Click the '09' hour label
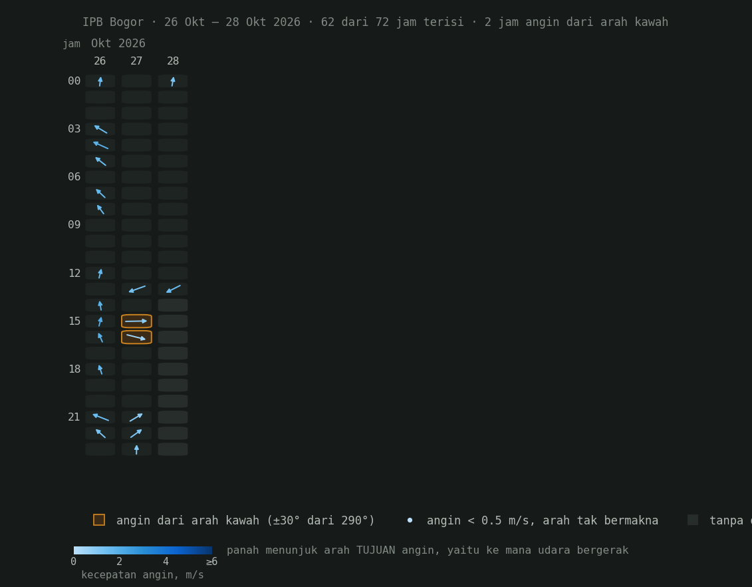752x587 pixels. coord(74,225)
